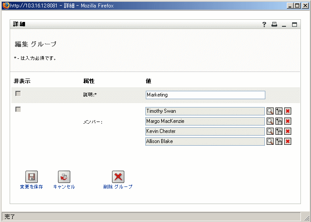
Task: Click the Allison Blake member field
Action: (205, 141)
